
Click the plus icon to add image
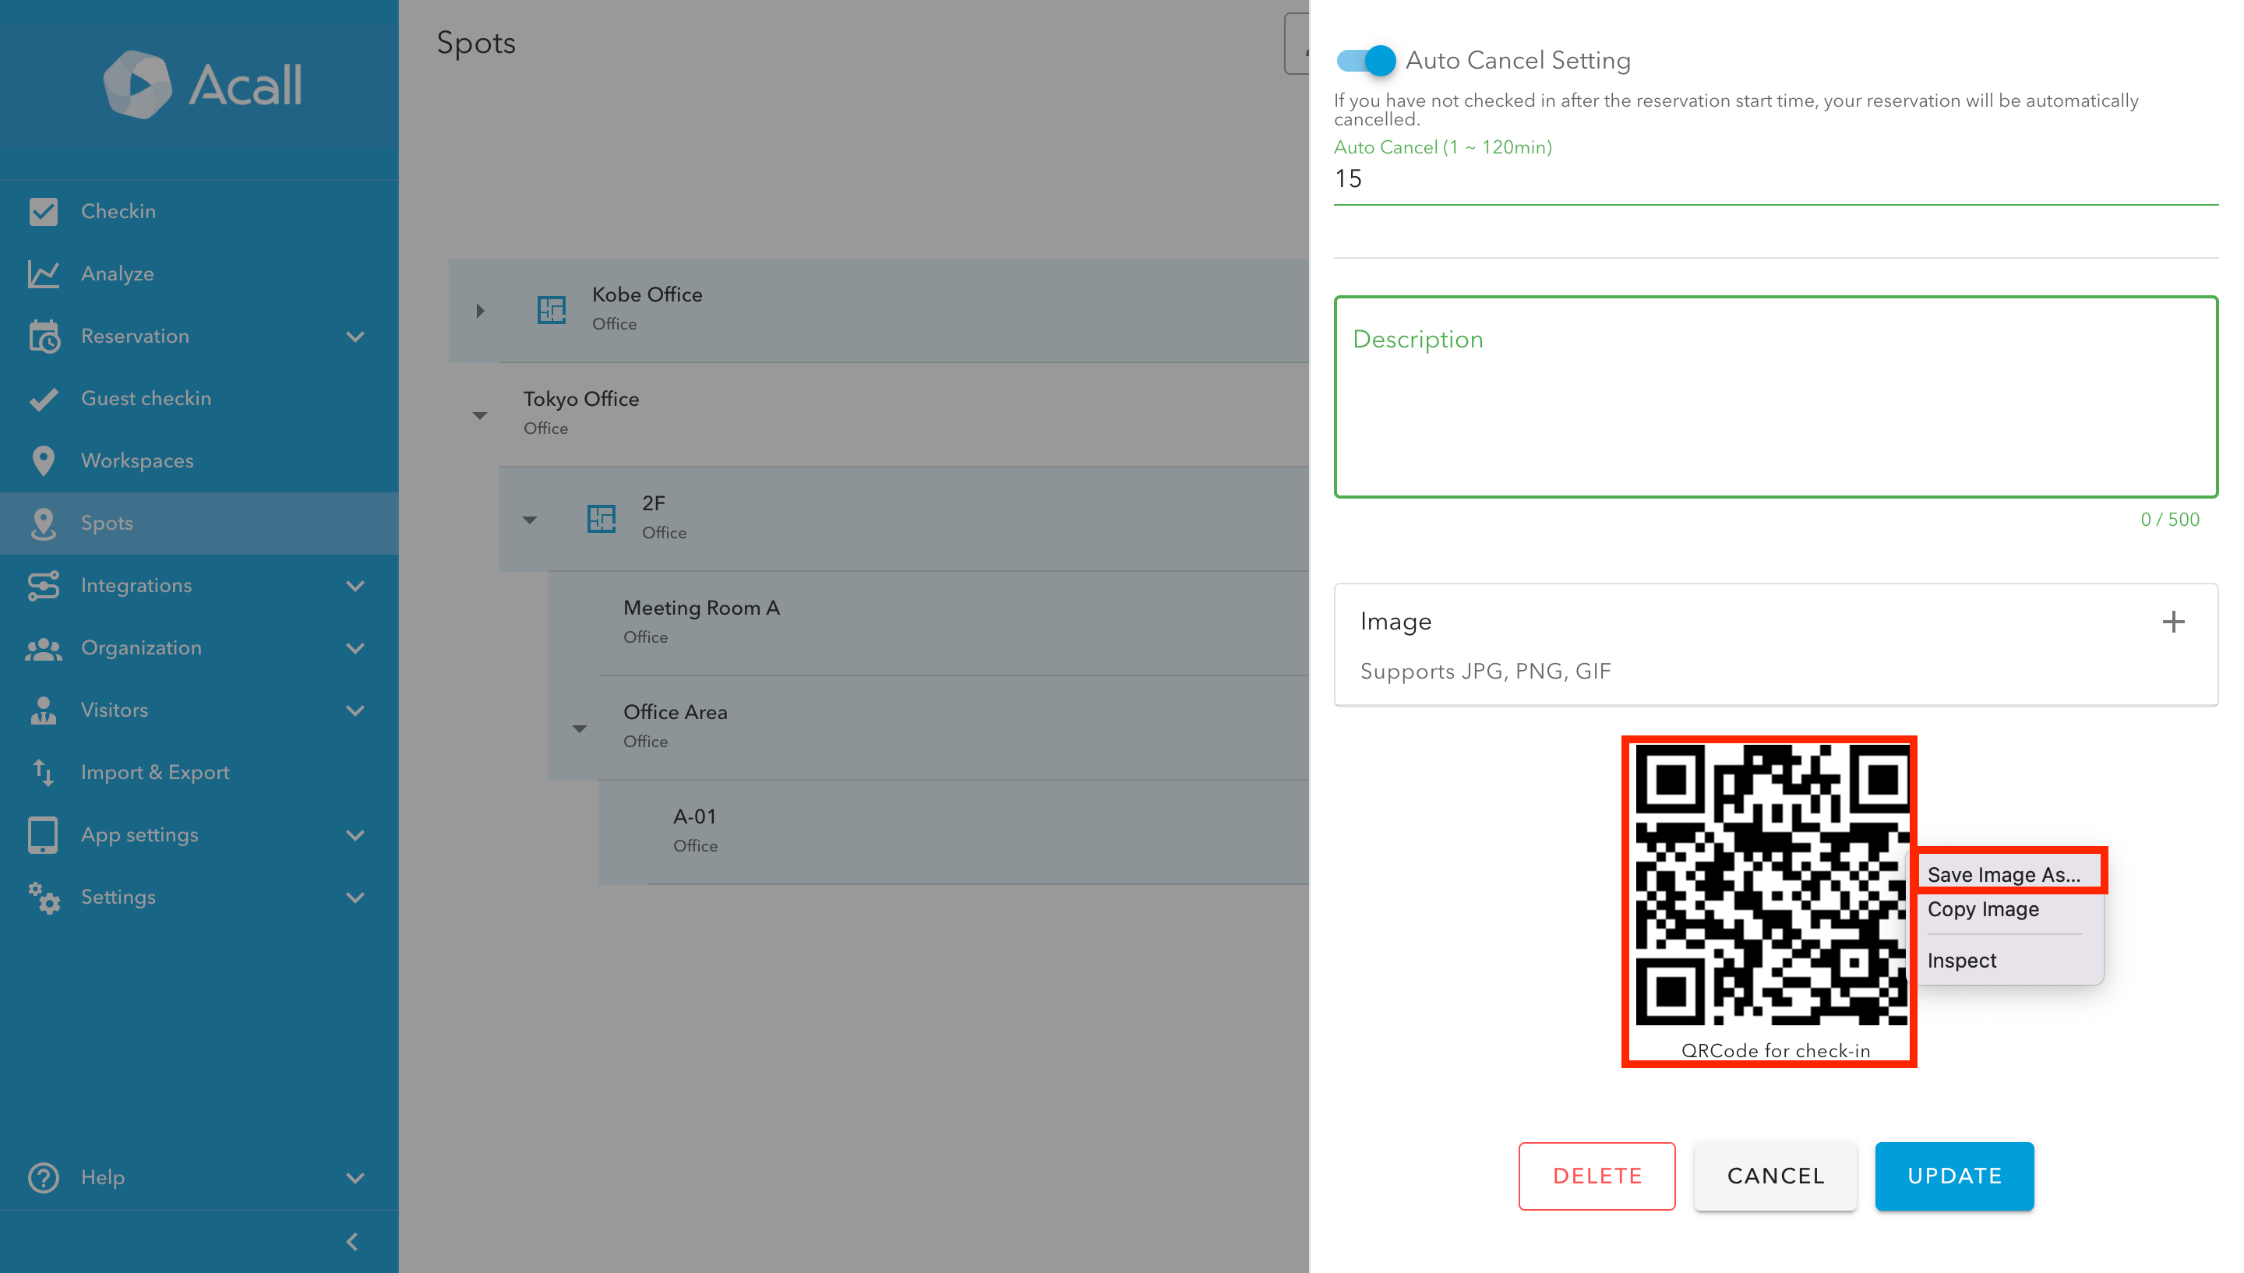tap(2172, 622)
